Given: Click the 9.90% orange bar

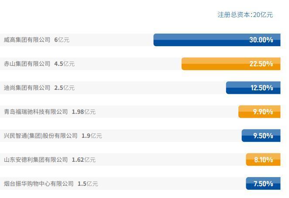Looking at the screenshot, I should pos(259,112).
